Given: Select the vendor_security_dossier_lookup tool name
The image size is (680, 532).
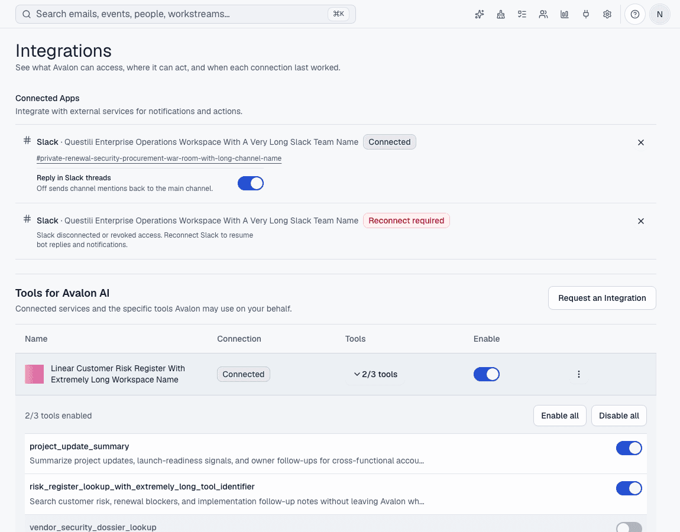Looking at the screenshot, I should pos(93,527).
